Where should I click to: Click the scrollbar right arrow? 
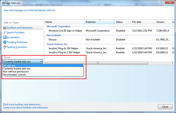(x=173, y=63)
